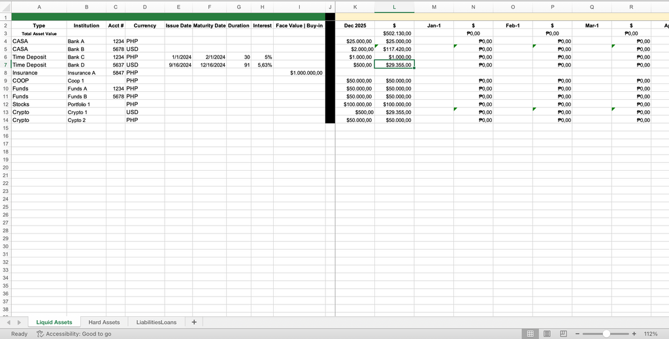Open the LiabilitiesLoans sheet tab
This screenshot has width=669, height=339.
pyautogui.click(x=156, y=322)
